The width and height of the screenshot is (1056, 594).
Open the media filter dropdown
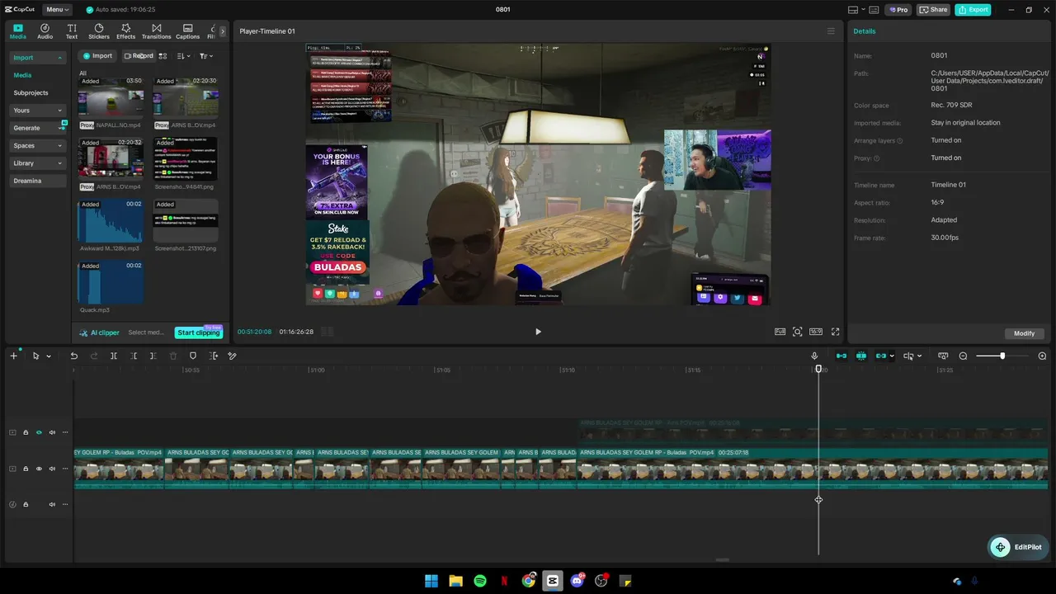[x=206, y=56]
